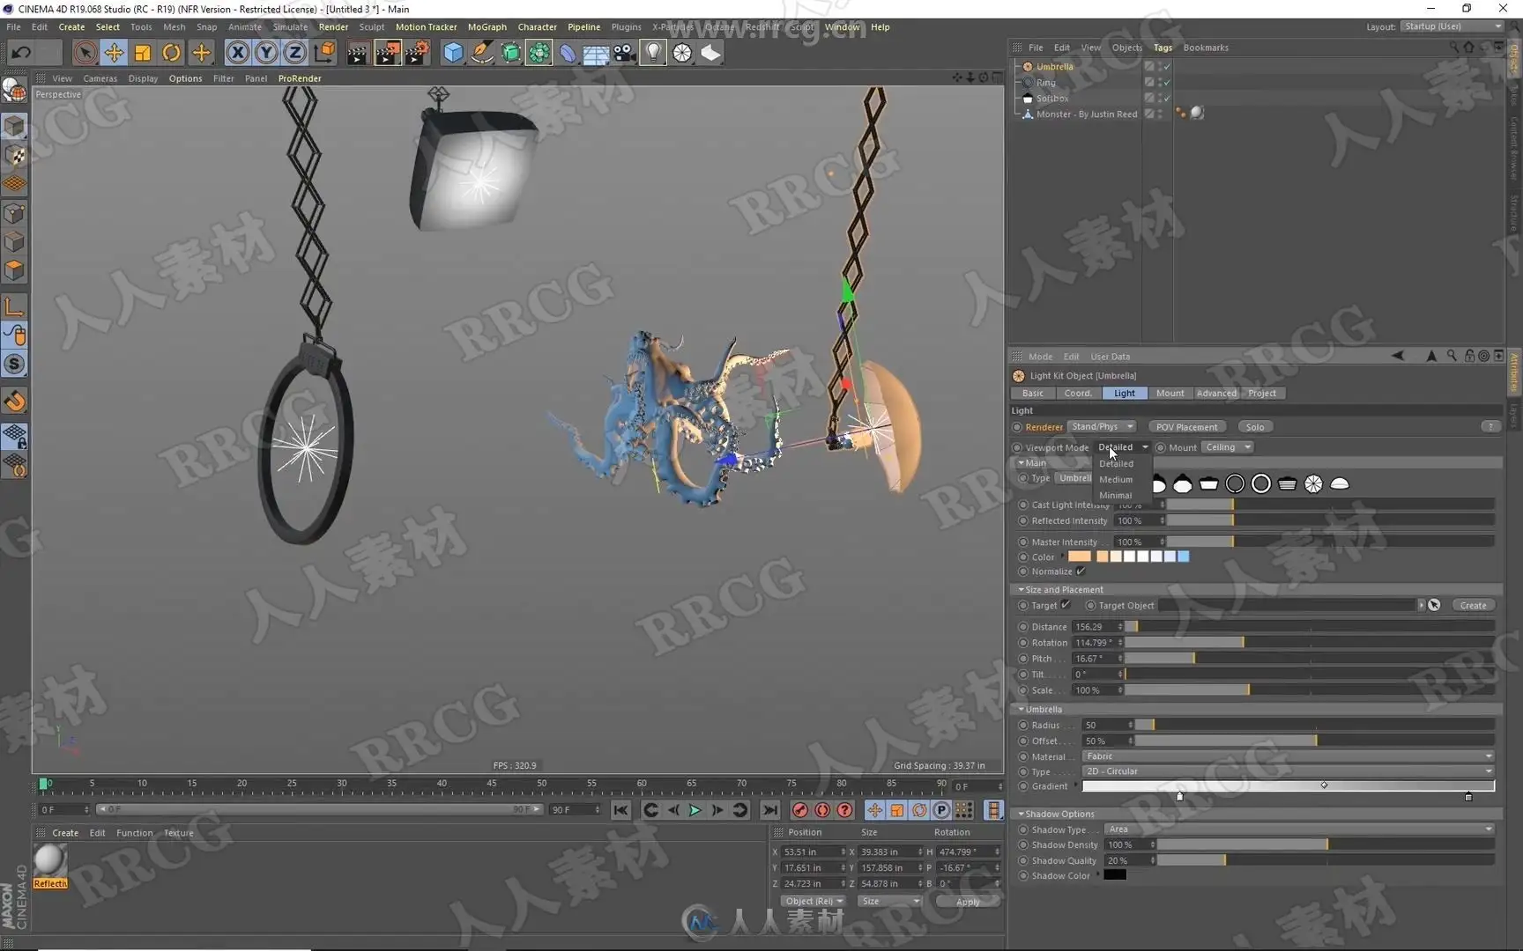Switch to the Coord. tab
This screenshot has width=1523, height=951.
tap(1078, 394)
